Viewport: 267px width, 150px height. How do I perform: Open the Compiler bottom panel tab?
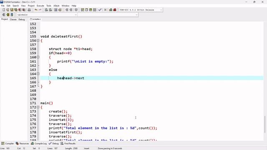(x=8, y=143)
